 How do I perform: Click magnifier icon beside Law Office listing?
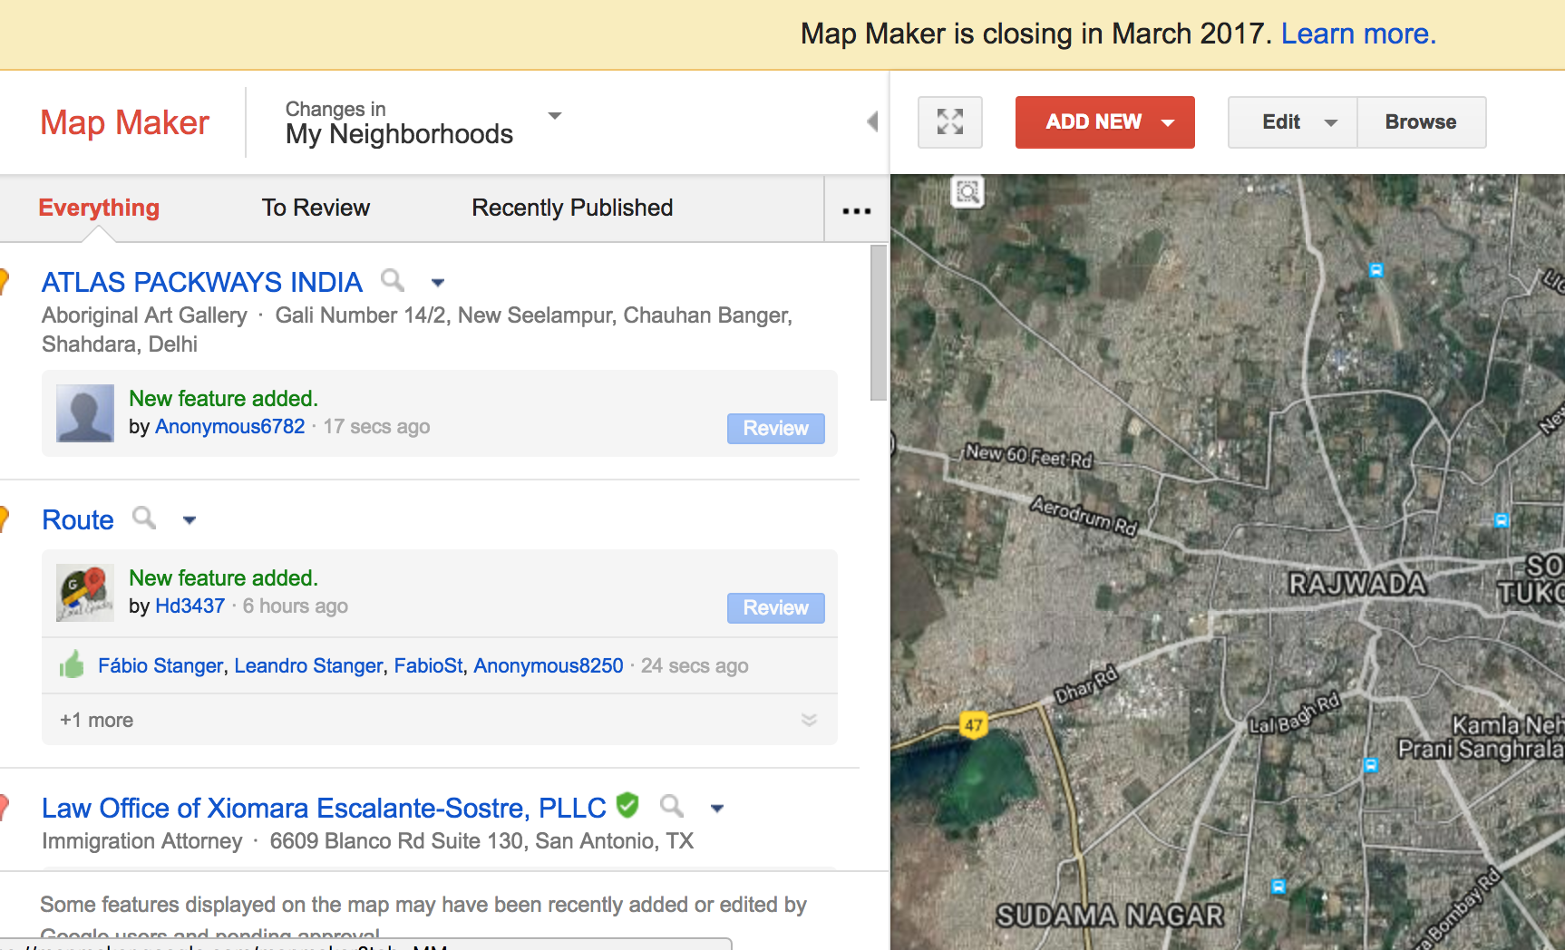672,805
